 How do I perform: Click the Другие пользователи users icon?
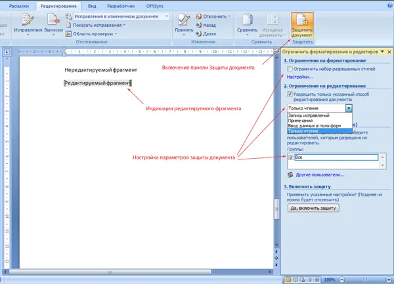290,175
